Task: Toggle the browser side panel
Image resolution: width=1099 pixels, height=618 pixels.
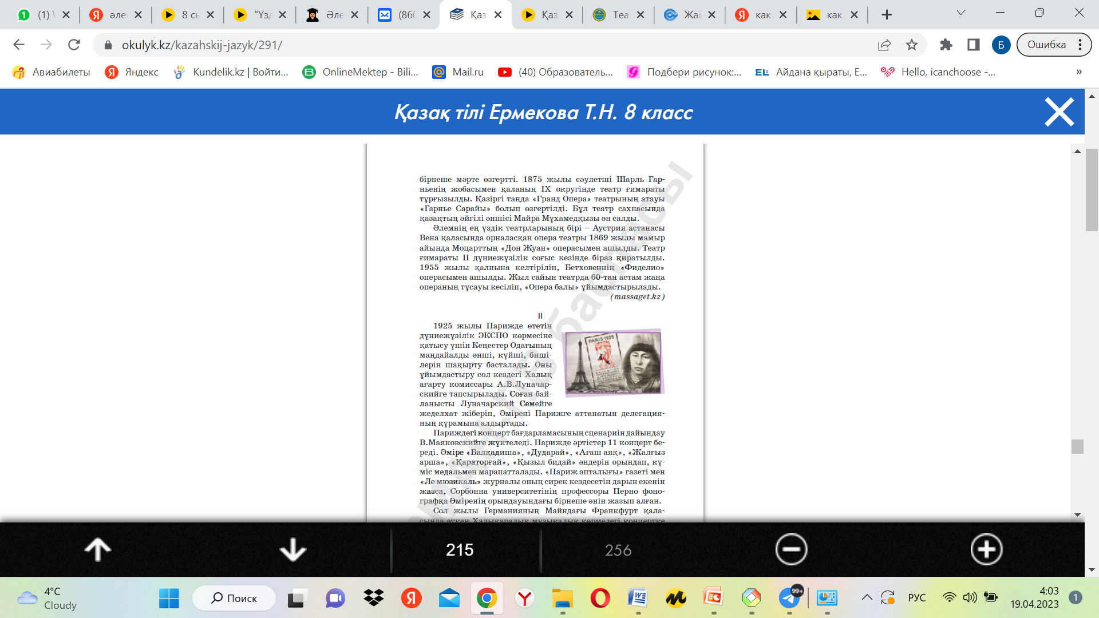Action: 973,45
